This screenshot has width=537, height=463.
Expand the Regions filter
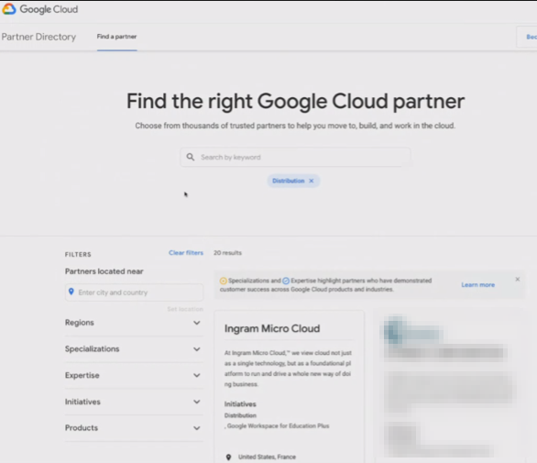(133, 323)
